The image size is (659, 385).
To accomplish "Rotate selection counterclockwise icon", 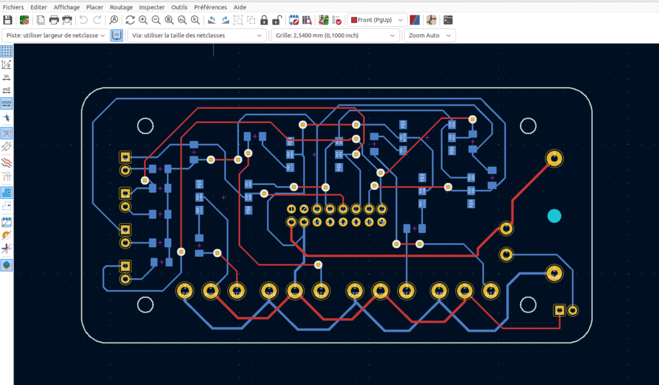I will (x=211, y=20).
